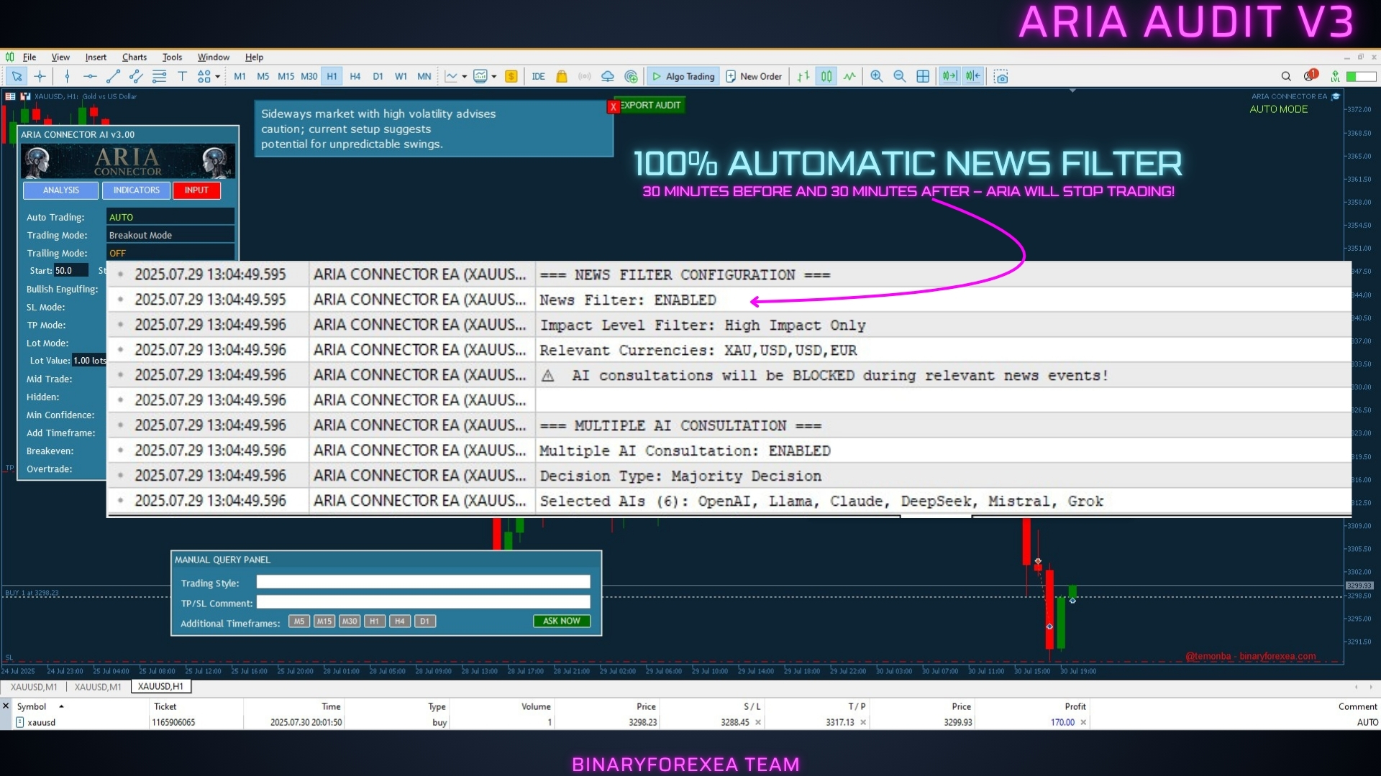Viewport: 1381px width, 776px height.
Task: Toggle M5 additional timeframe in query panel
Action: pos(299,622)
